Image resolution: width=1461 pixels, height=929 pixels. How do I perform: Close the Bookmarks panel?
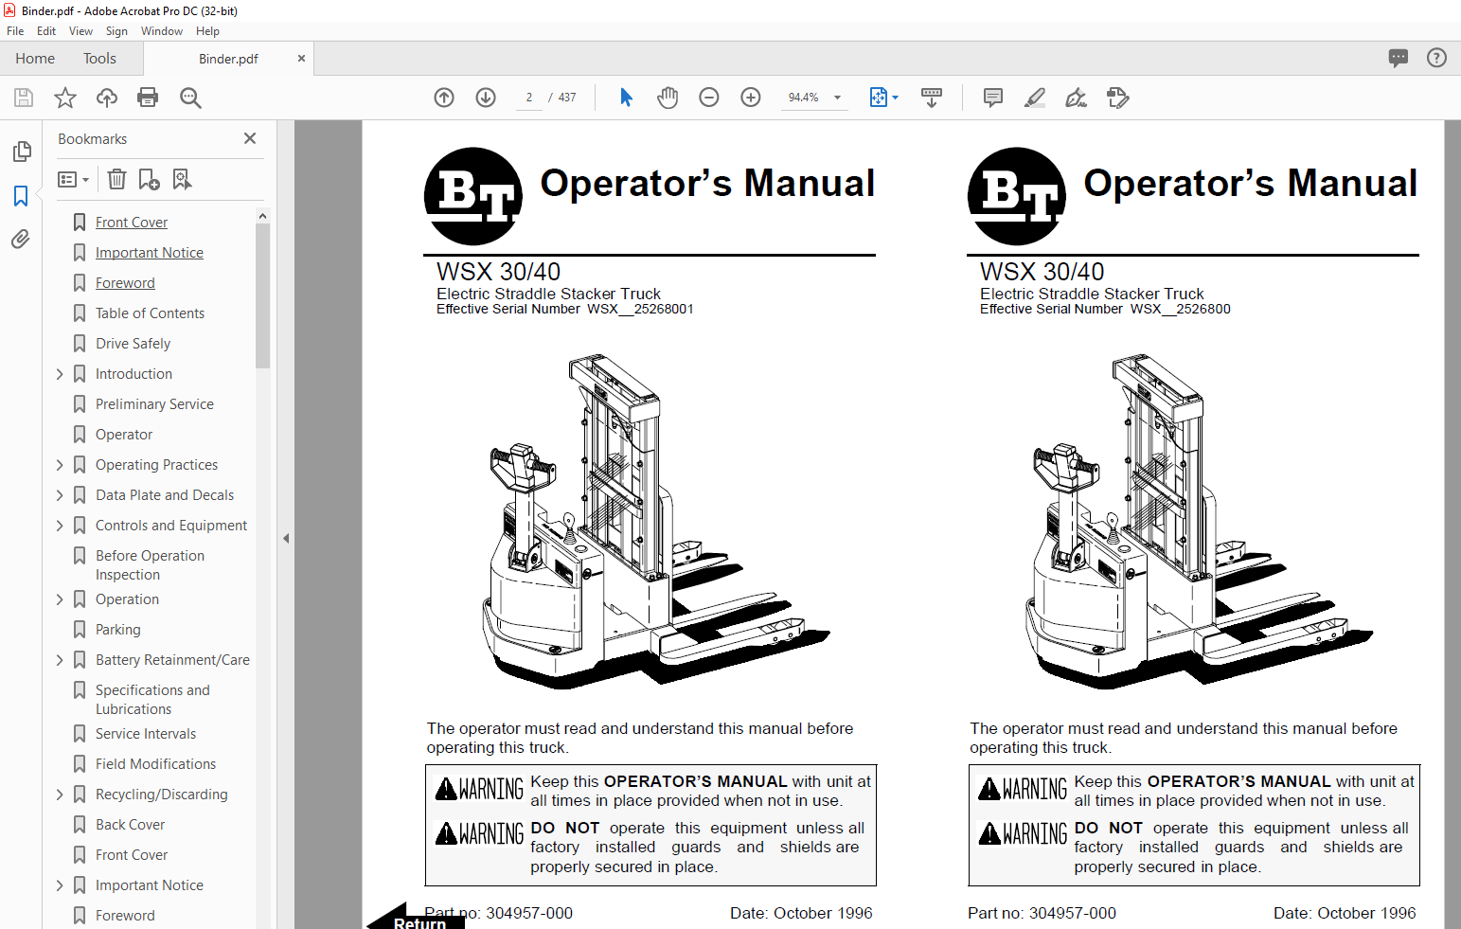pos(250,138)
